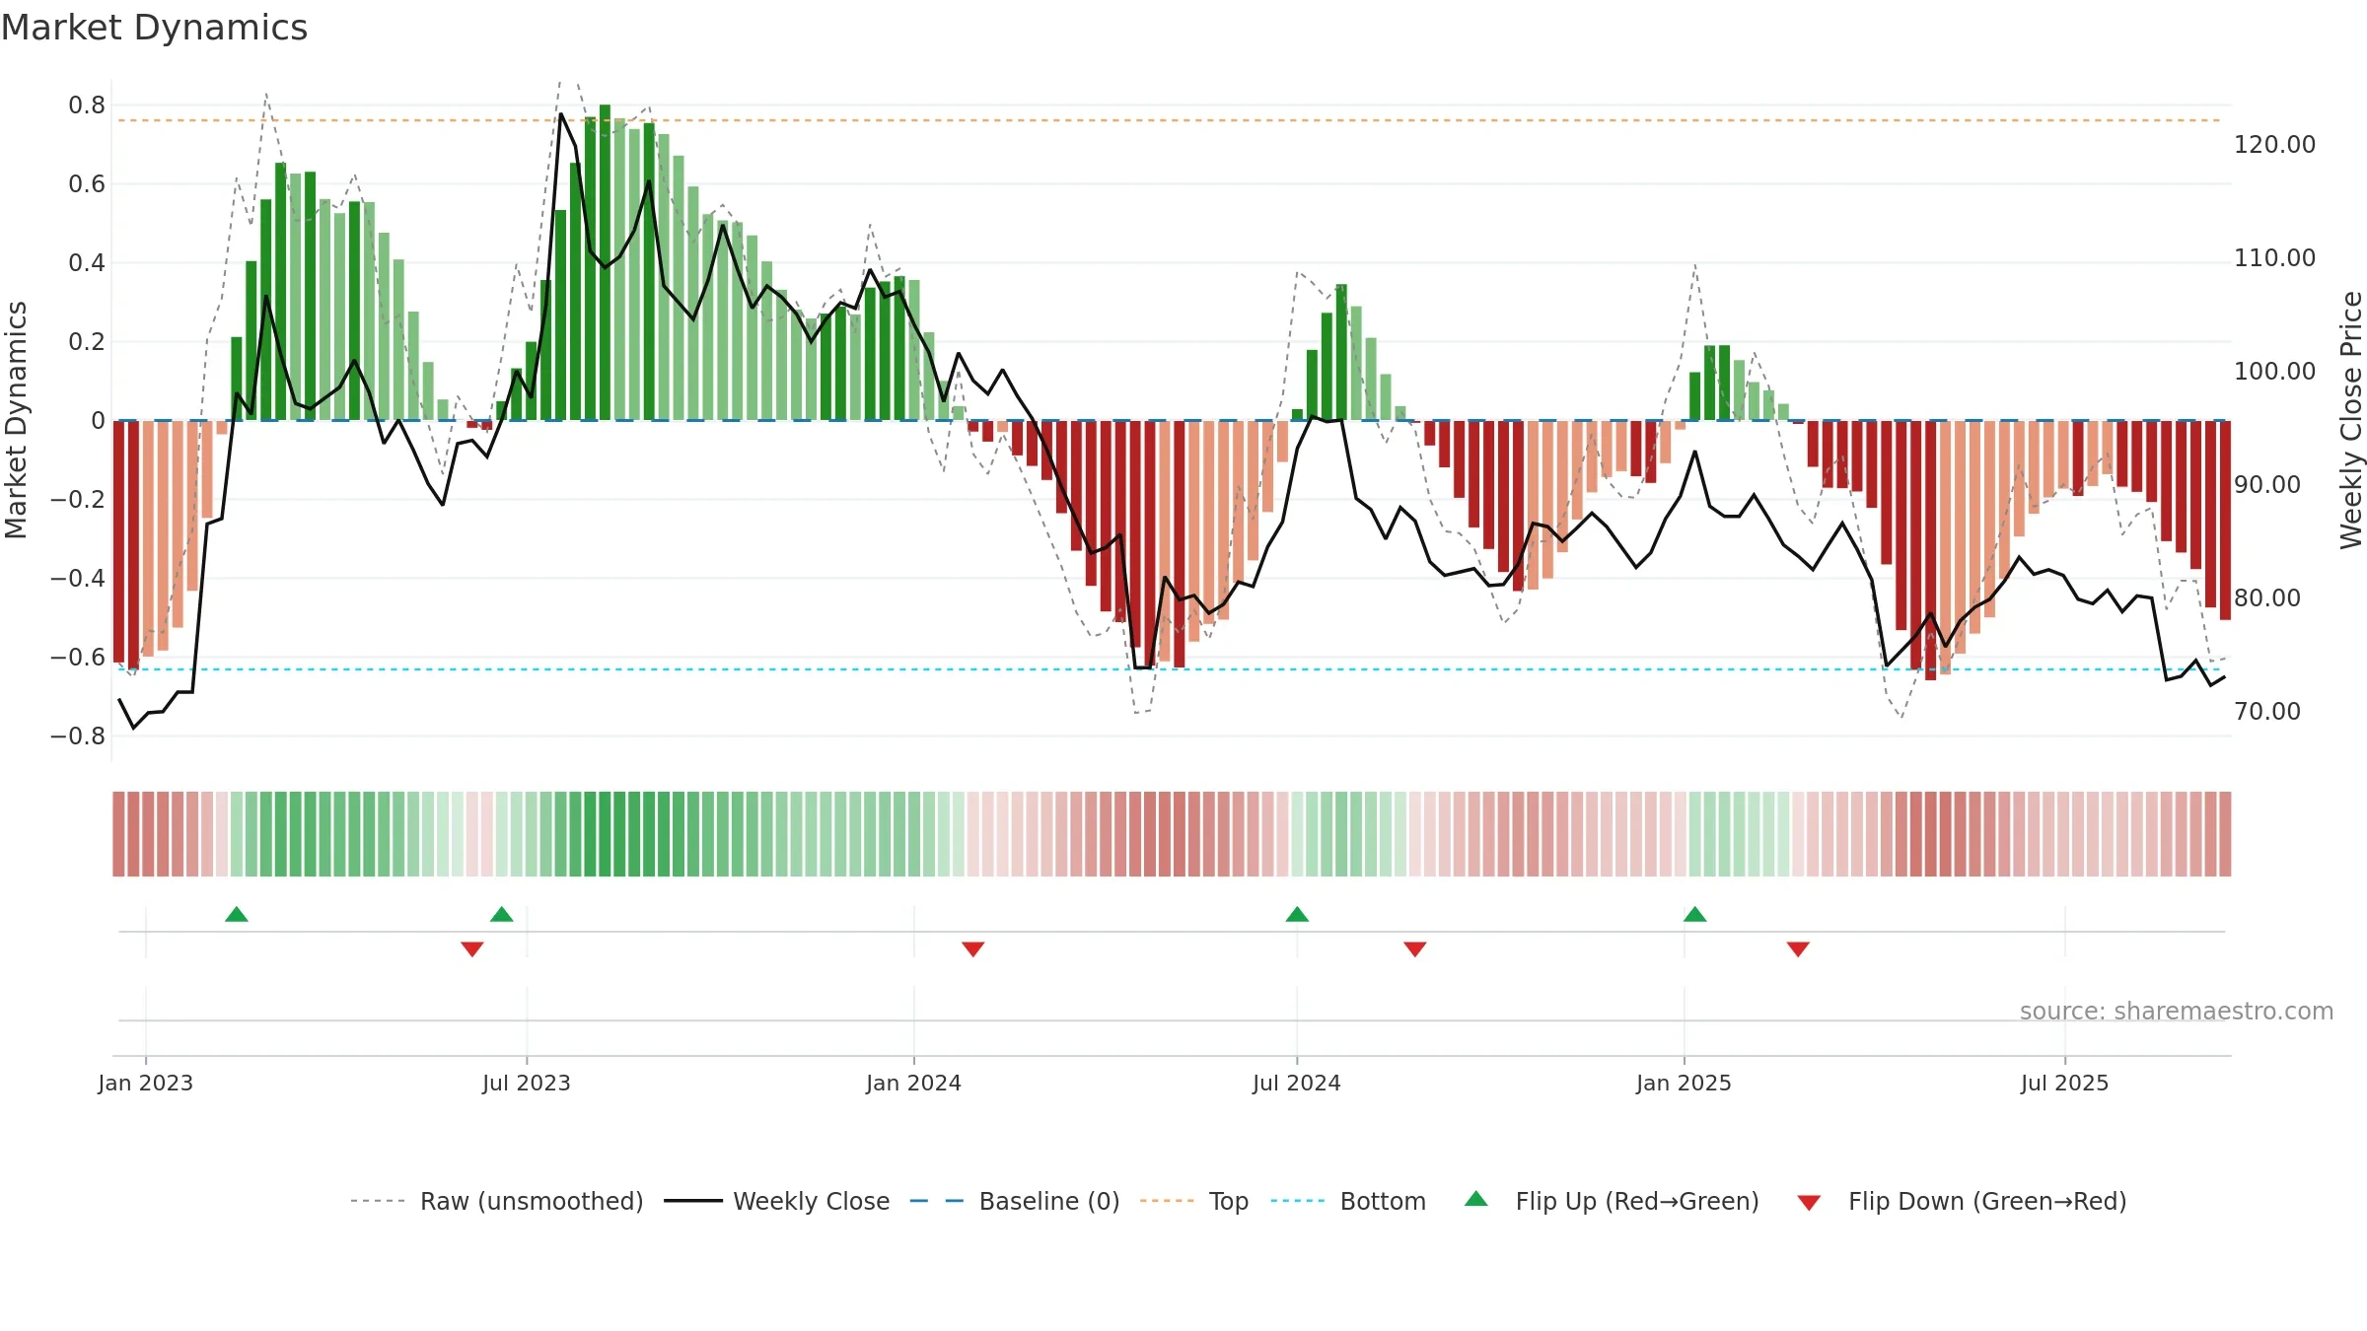Click the 110.00 price axis tick
The width and height of the screenshot is (2367, 1331).
click(2275, 258)
